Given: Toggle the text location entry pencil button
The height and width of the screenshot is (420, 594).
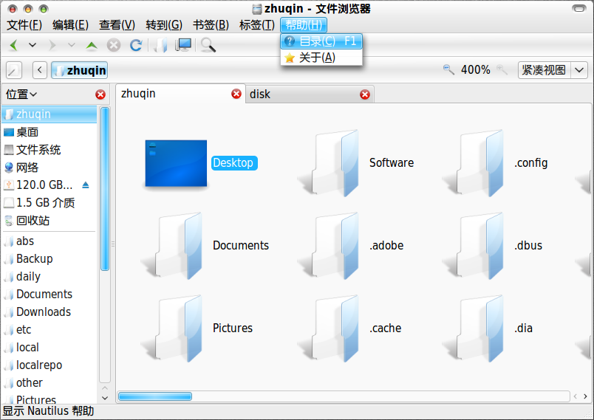Looking at the screenshot, I should click(x=14, y=70).
